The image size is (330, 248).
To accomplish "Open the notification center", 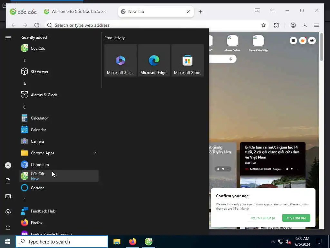I will tap(319, 242).
